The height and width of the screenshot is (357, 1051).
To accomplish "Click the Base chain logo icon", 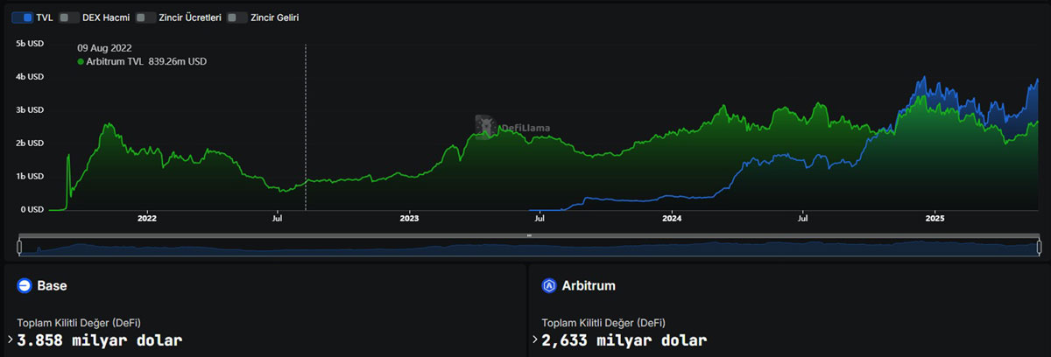I will pos(24,285).
